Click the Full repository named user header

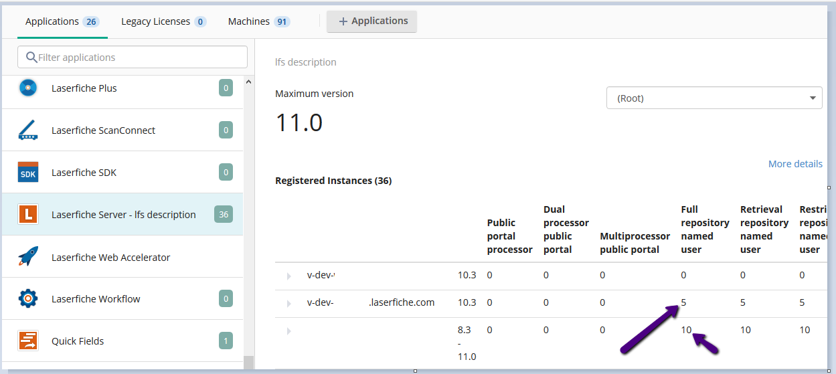coord(705,229)
